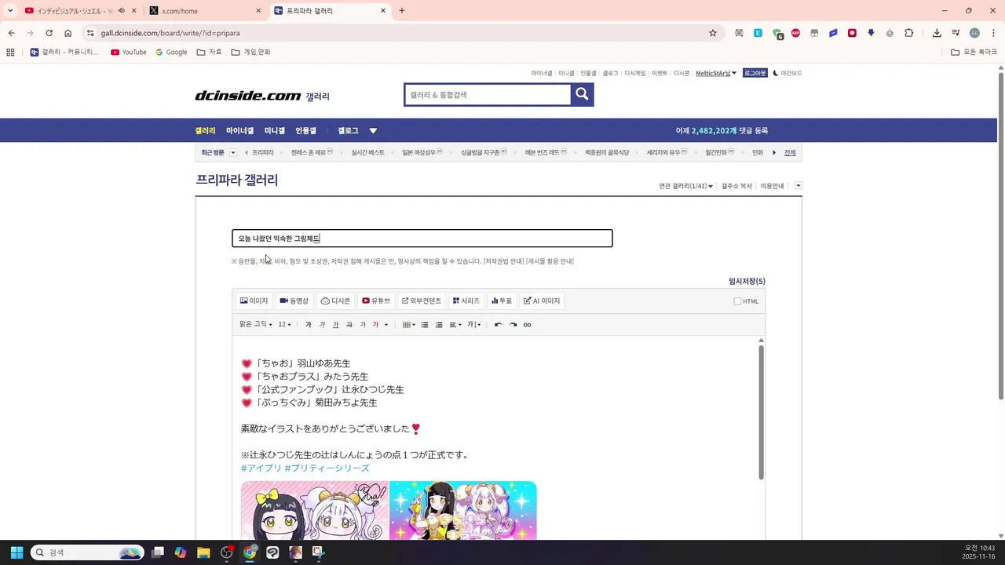Click the 갤러리 & 통합검색 search box
1005x565 pixels.
pyautogui.click(x=488, y=94)
